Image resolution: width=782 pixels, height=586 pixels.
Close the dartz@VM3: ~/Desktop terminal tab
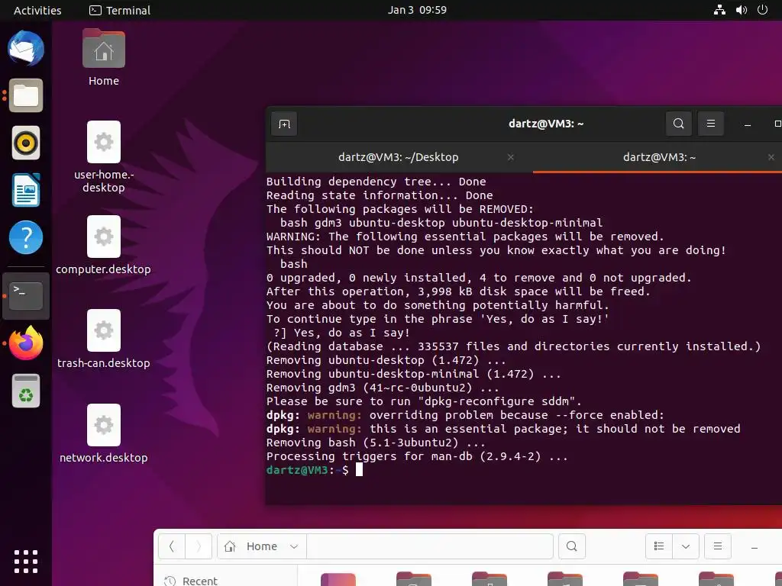(511, 157)
